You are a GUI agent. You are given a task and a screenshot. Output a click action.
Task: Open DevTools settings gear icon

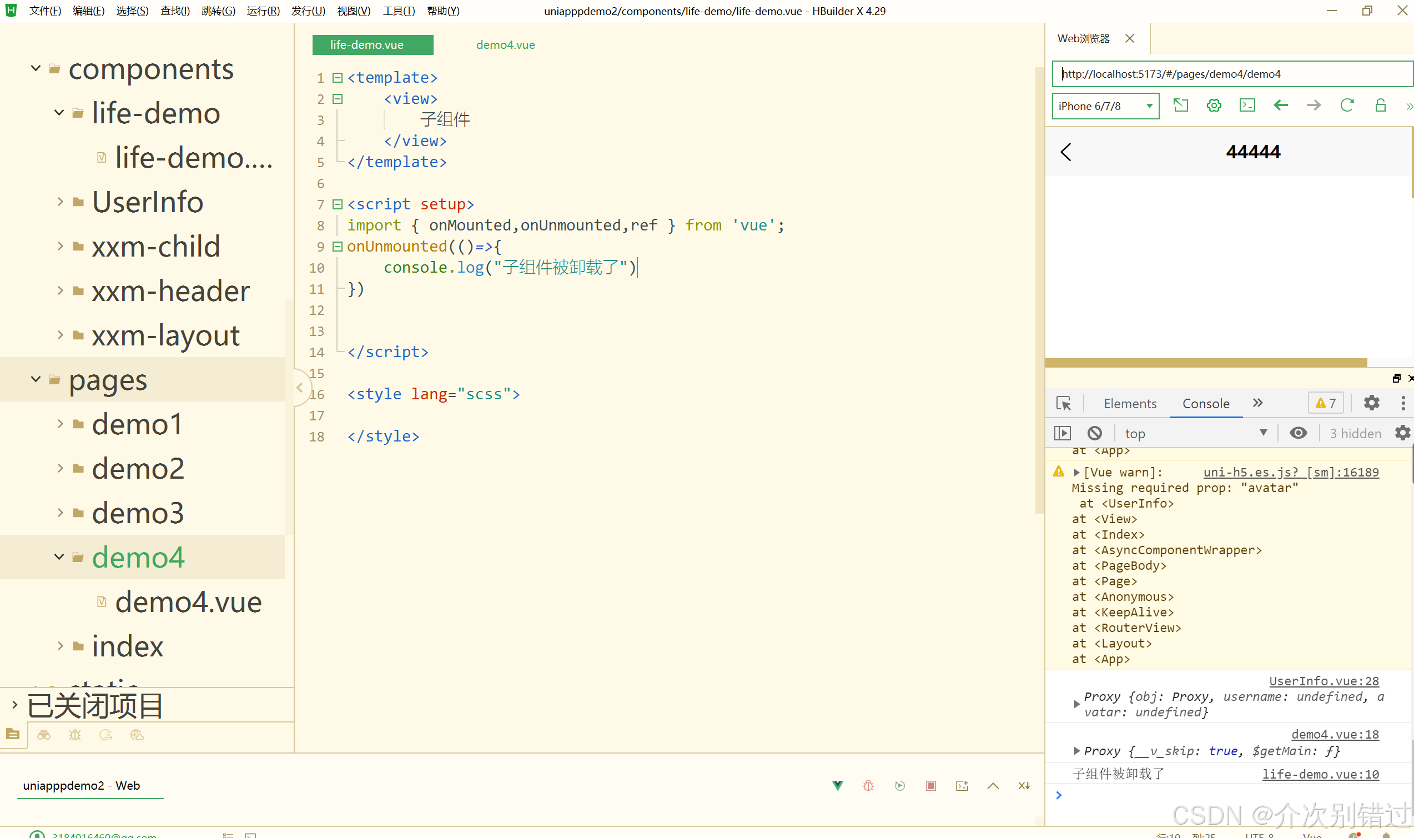click(x=1372, y=403)
